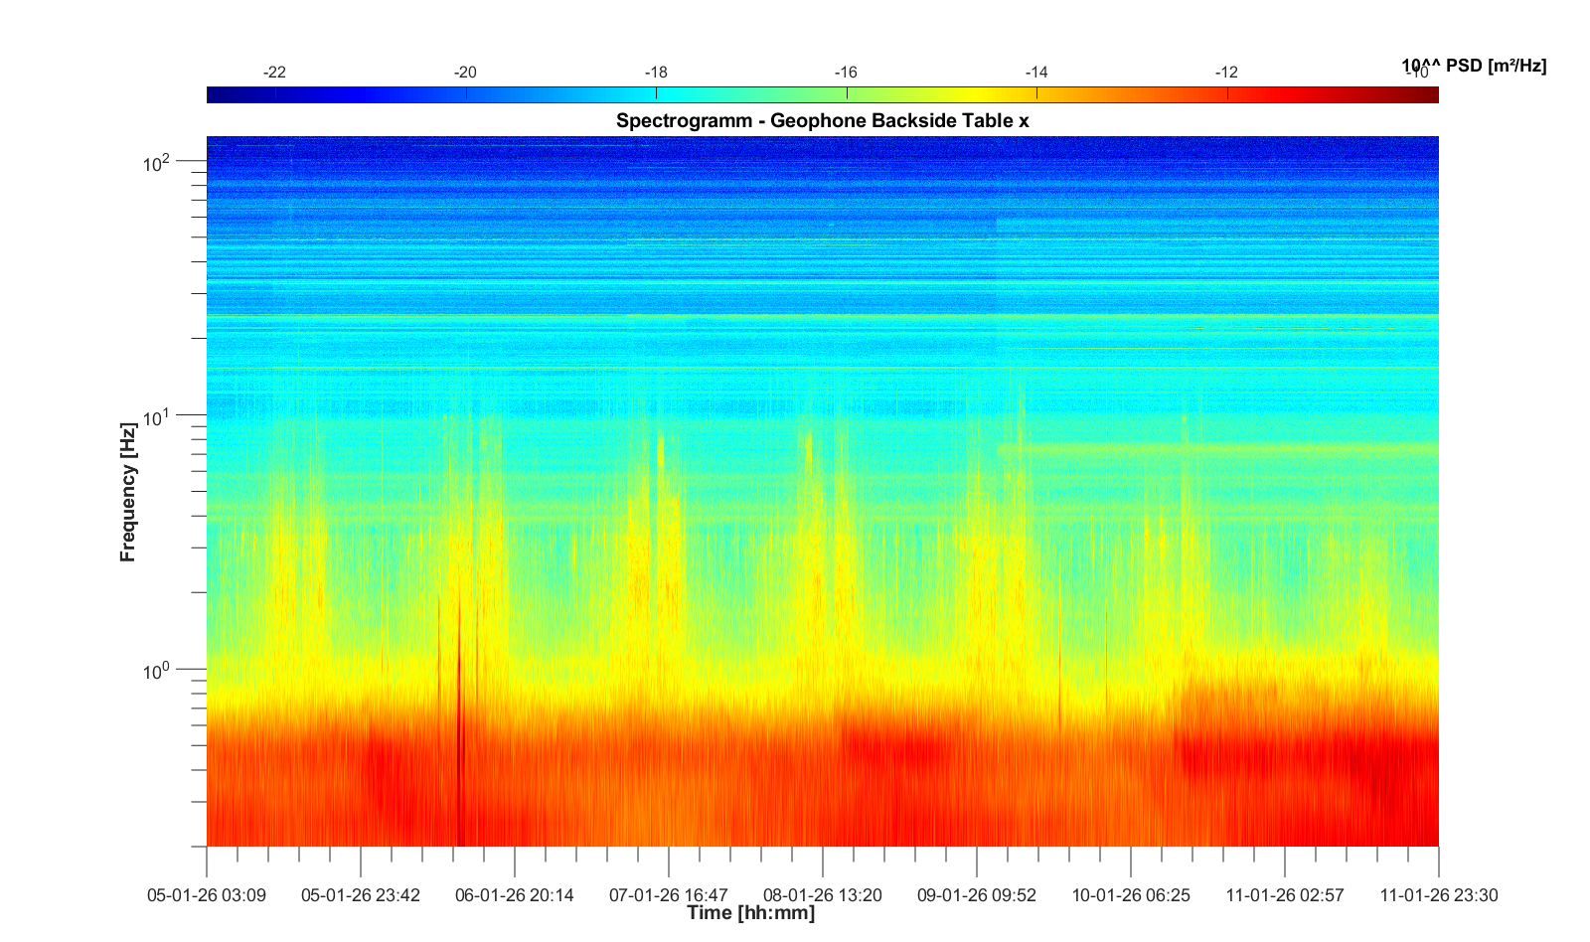Click the -14 colorbar tick label
Screen dimensions: 1590x942
1036,73
